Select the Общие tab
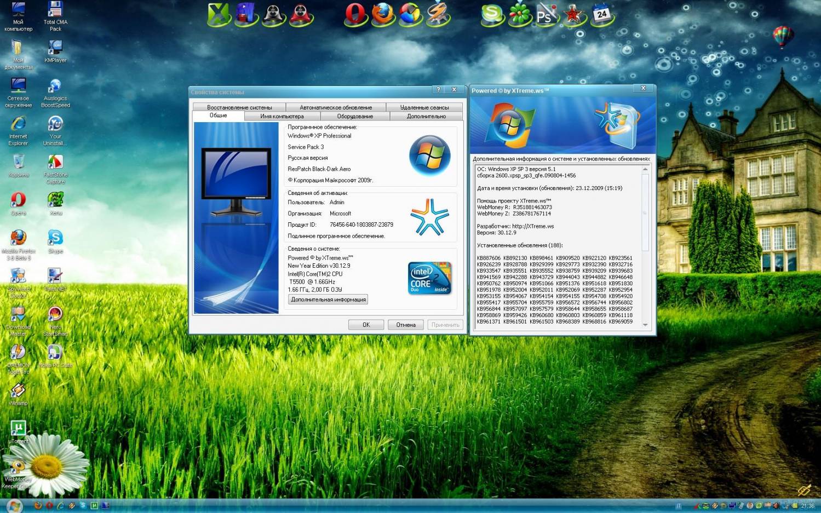Image resolution: width=821 pixels, height=513 pixels. (218, 116)
